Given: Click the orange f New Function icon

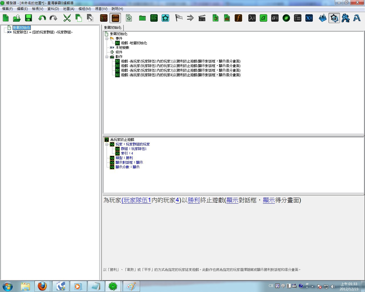Looking at the screenshot, I should coord(238,18).
